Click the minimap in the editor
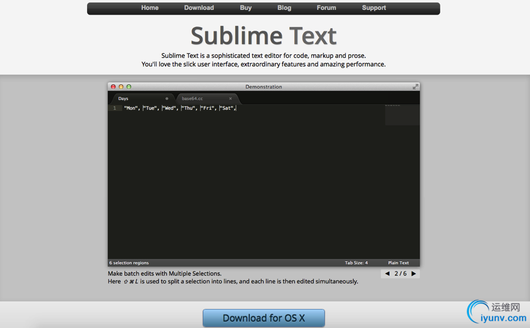The image size is (530, 328). pos(402,115)
